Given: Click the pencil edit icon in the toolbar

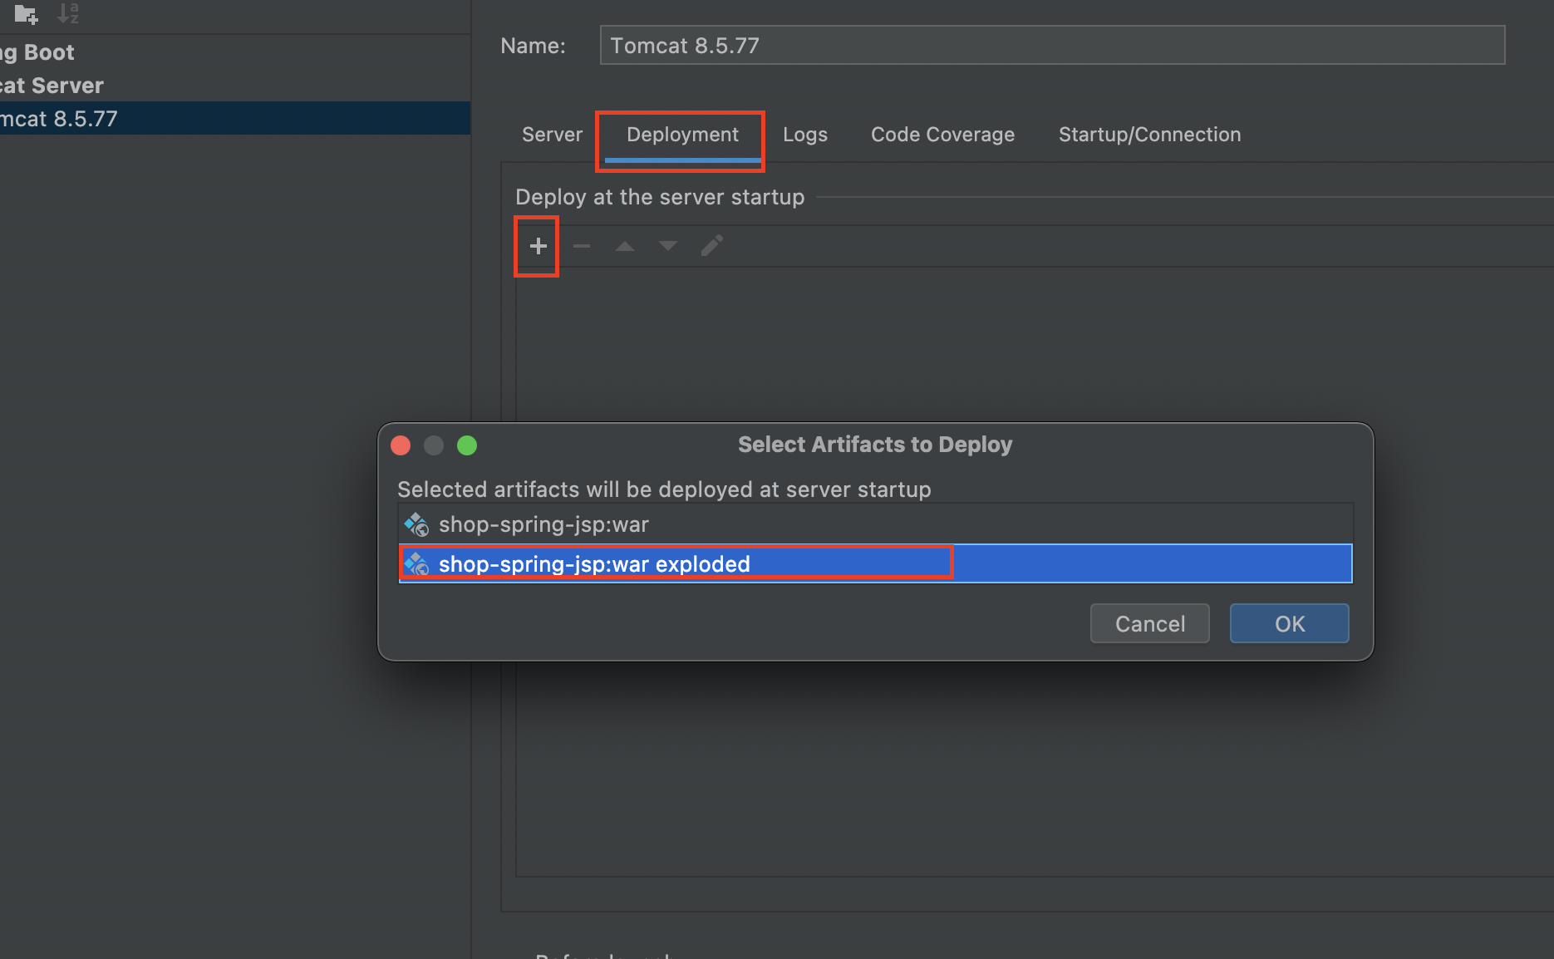Looking at the screenshot, I should pyautogui.click(x=712, y=246).
